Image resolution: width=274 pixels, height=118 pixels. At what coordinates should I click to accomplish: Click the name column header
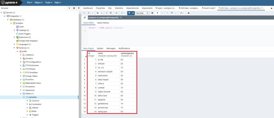click(101, 53)
